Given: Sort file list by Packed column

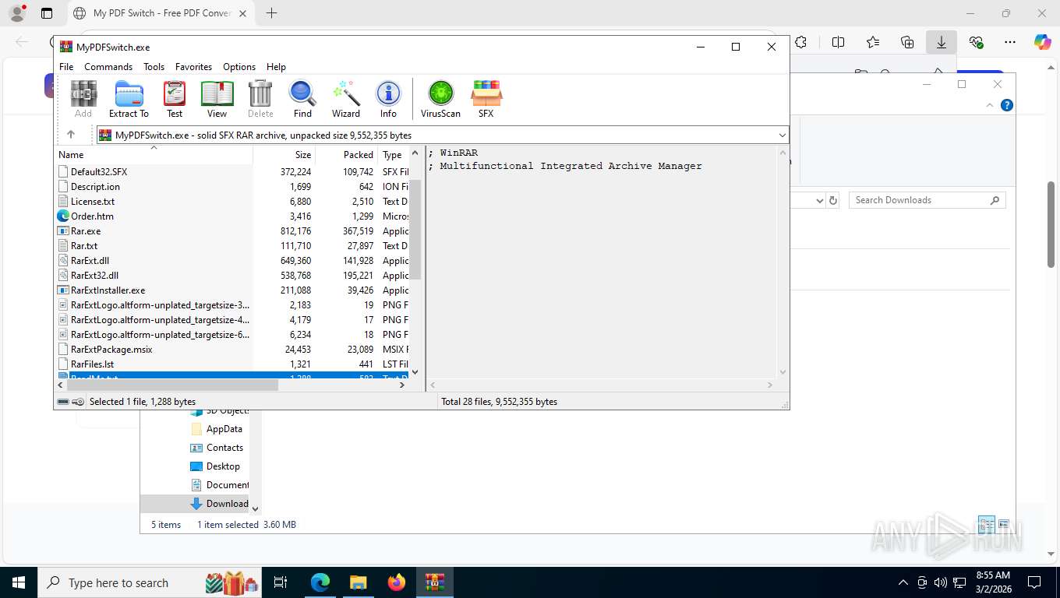Looking at the screenshot, I should pos(347,154).
